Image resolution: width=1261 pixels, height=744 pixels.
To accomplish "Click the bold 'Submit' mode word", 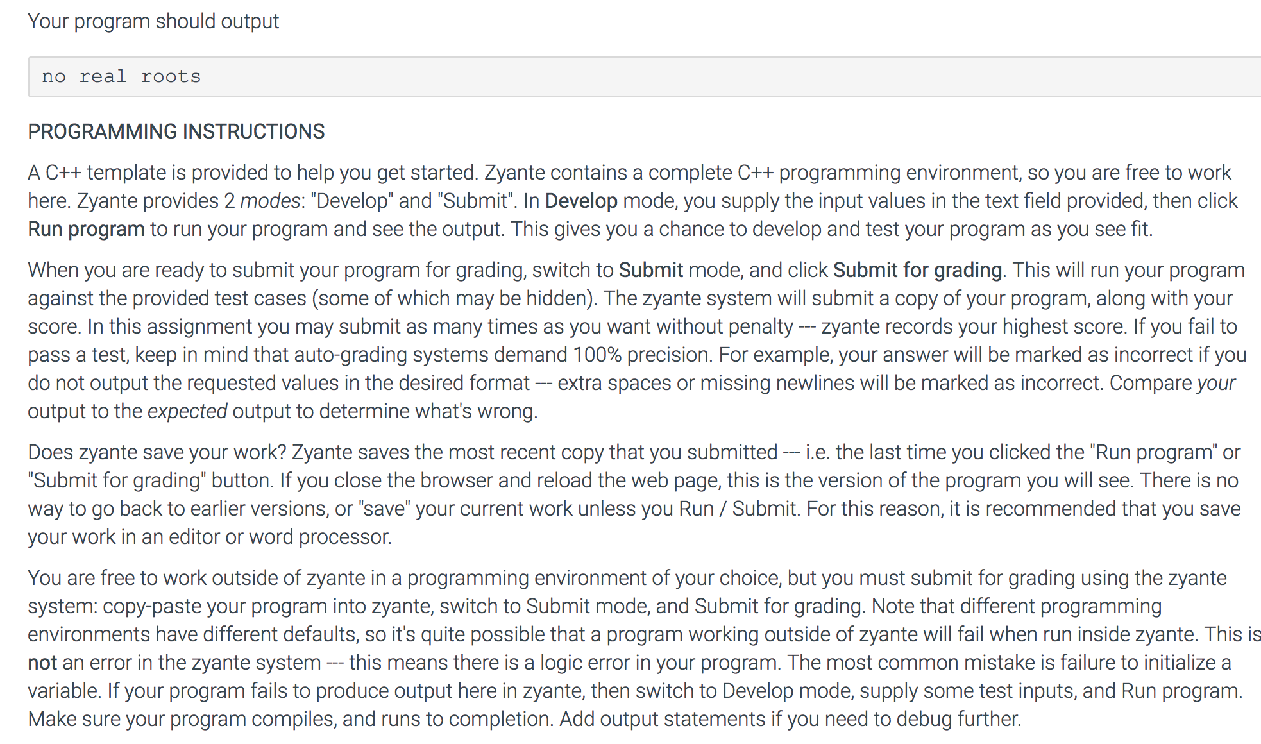I will 650,270.
